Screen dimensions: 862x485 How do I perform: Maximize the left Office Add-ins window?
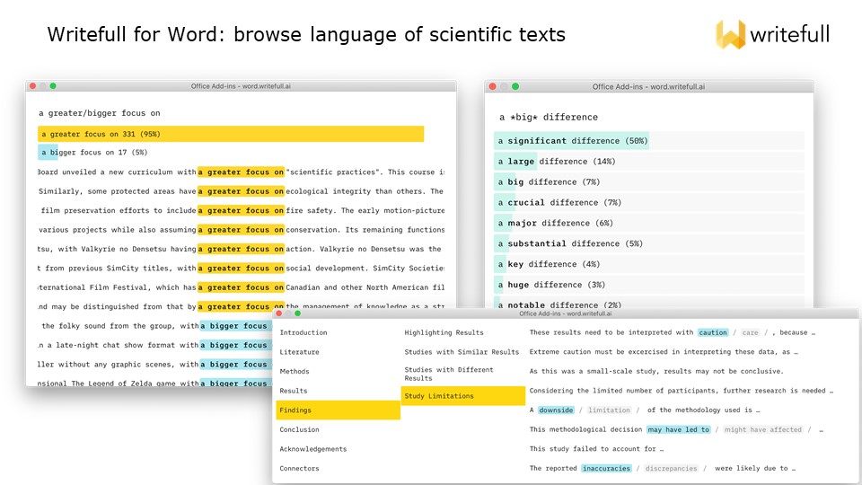(53, 86)
